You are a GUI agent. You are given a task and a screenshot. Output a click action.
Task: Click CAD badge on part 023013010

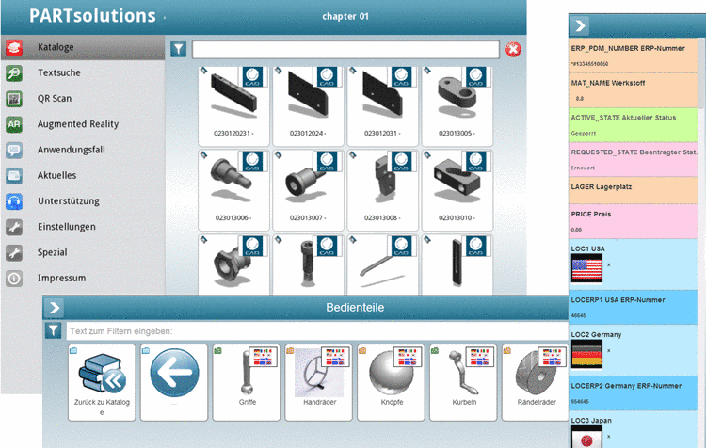pos(475,161)
